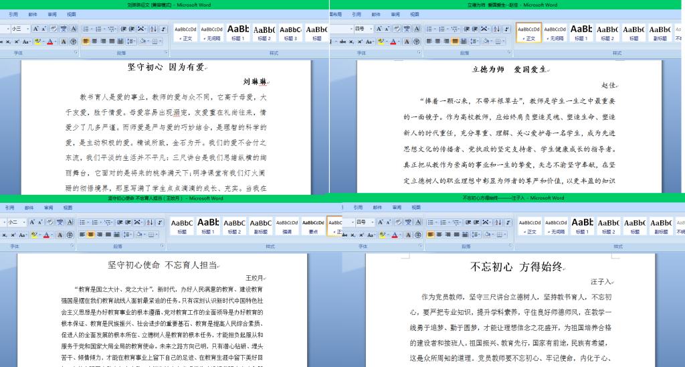Open font size dropdown showing 小三
This screenshot has height=367, width=685.
(x=27, y=29)
